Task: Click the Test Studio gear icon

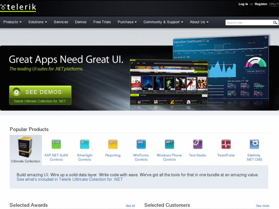Action: pos(198,144)
